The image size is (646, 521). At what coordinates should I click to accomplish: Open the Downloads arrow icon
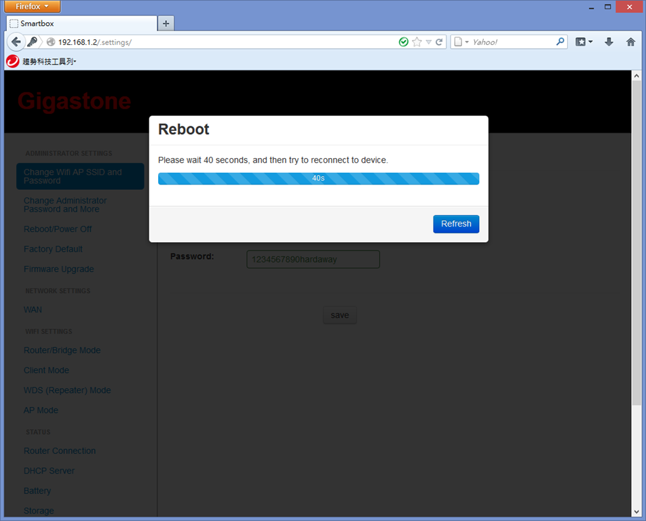(x=609, y=41)
